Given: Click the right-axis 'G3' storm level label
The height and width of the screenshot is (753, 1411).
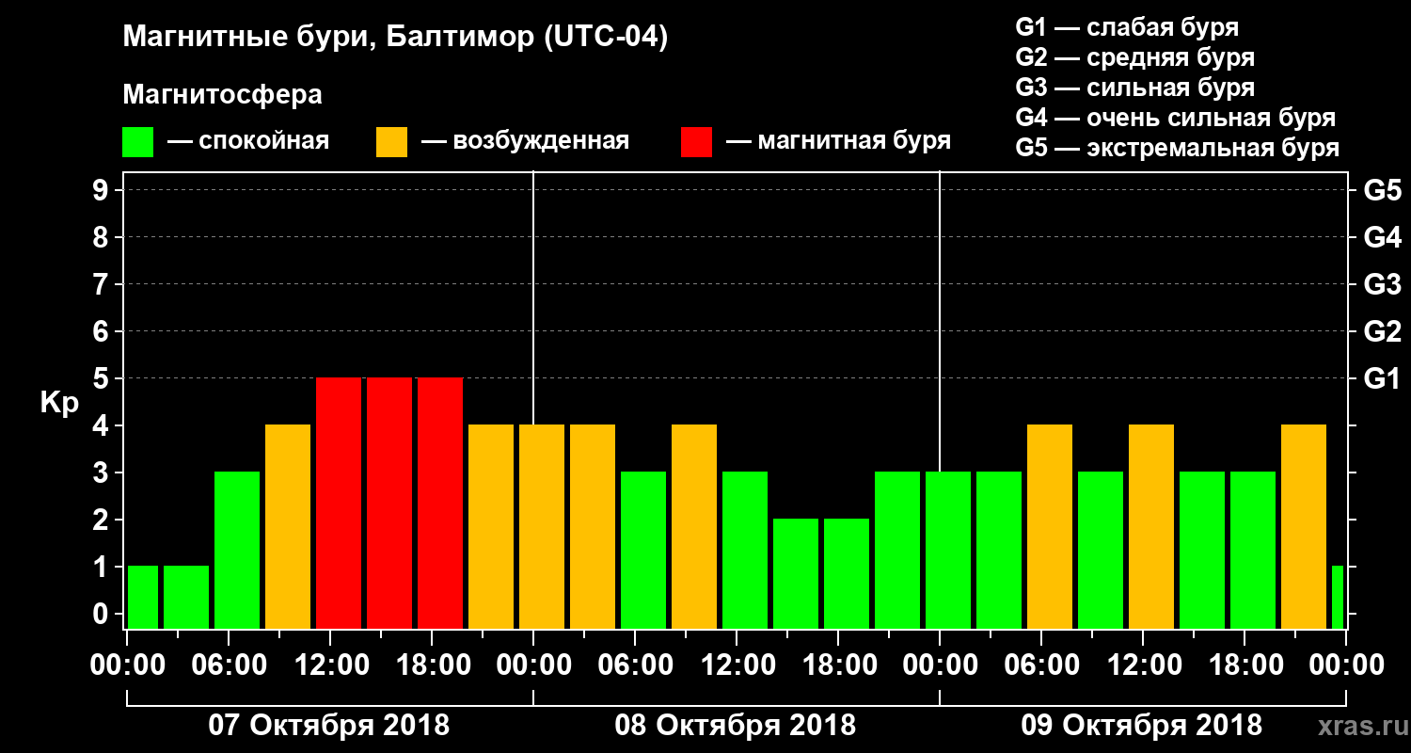Looking at the screenshot, I should tap(1382, 284).
